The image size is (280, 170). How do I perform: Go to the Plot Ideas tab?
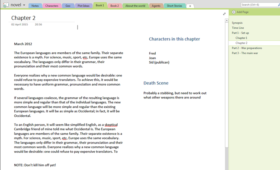coord(83,6)
